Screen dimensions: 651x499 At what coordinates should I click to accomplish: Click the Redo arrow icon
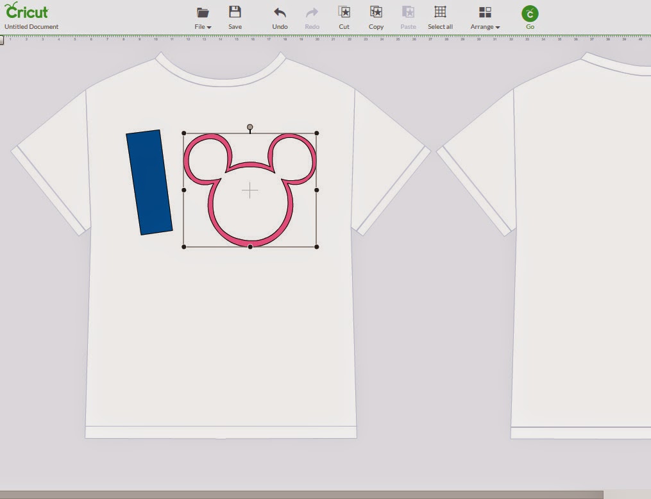point(312,12)
